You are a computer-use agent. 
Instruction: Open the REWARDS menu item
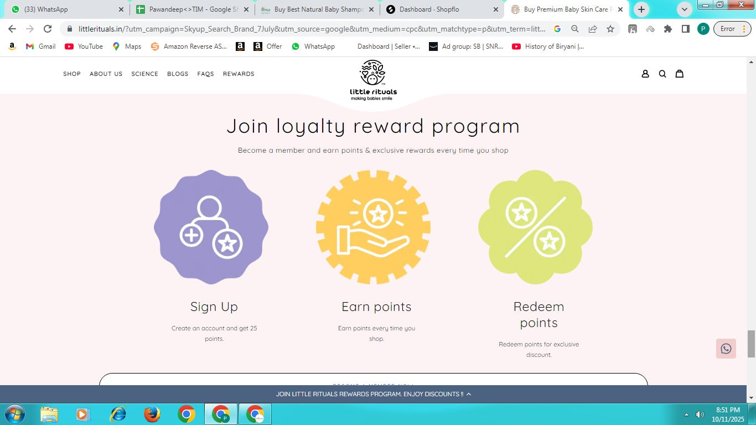[239, 74]
